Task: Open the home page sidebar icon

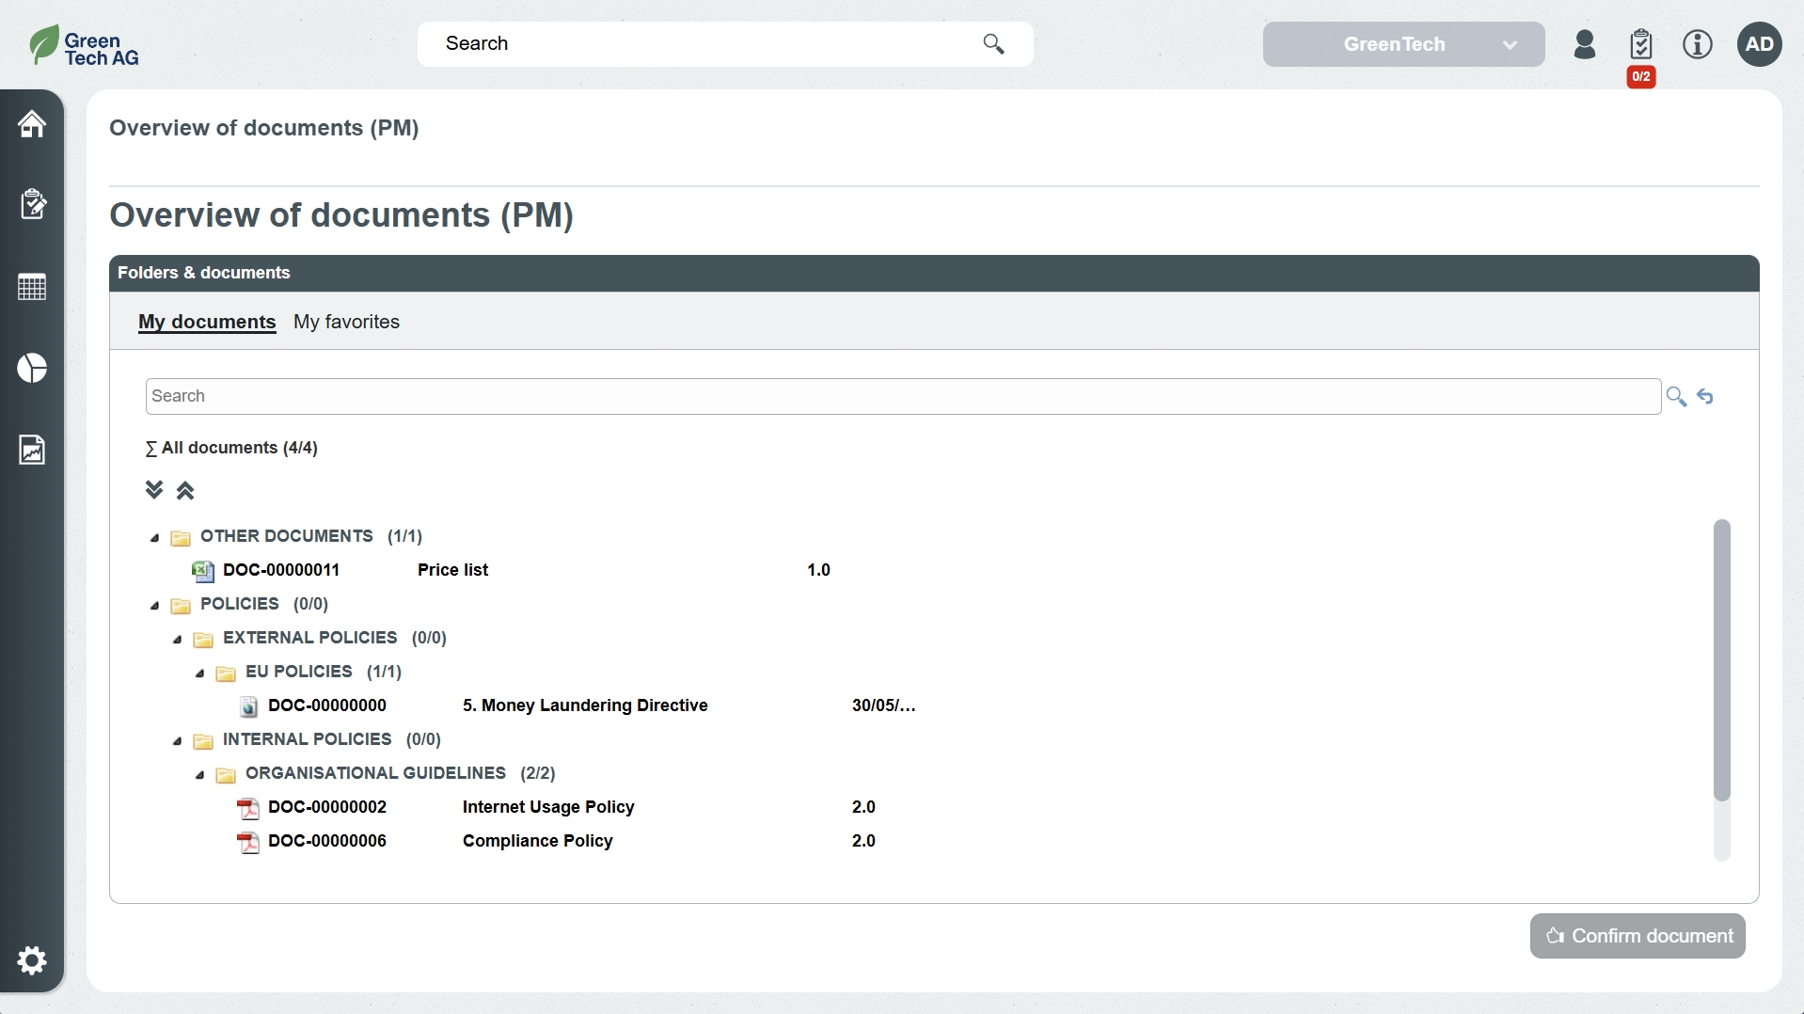Action: pyautogui.click(x=32, y=124)
